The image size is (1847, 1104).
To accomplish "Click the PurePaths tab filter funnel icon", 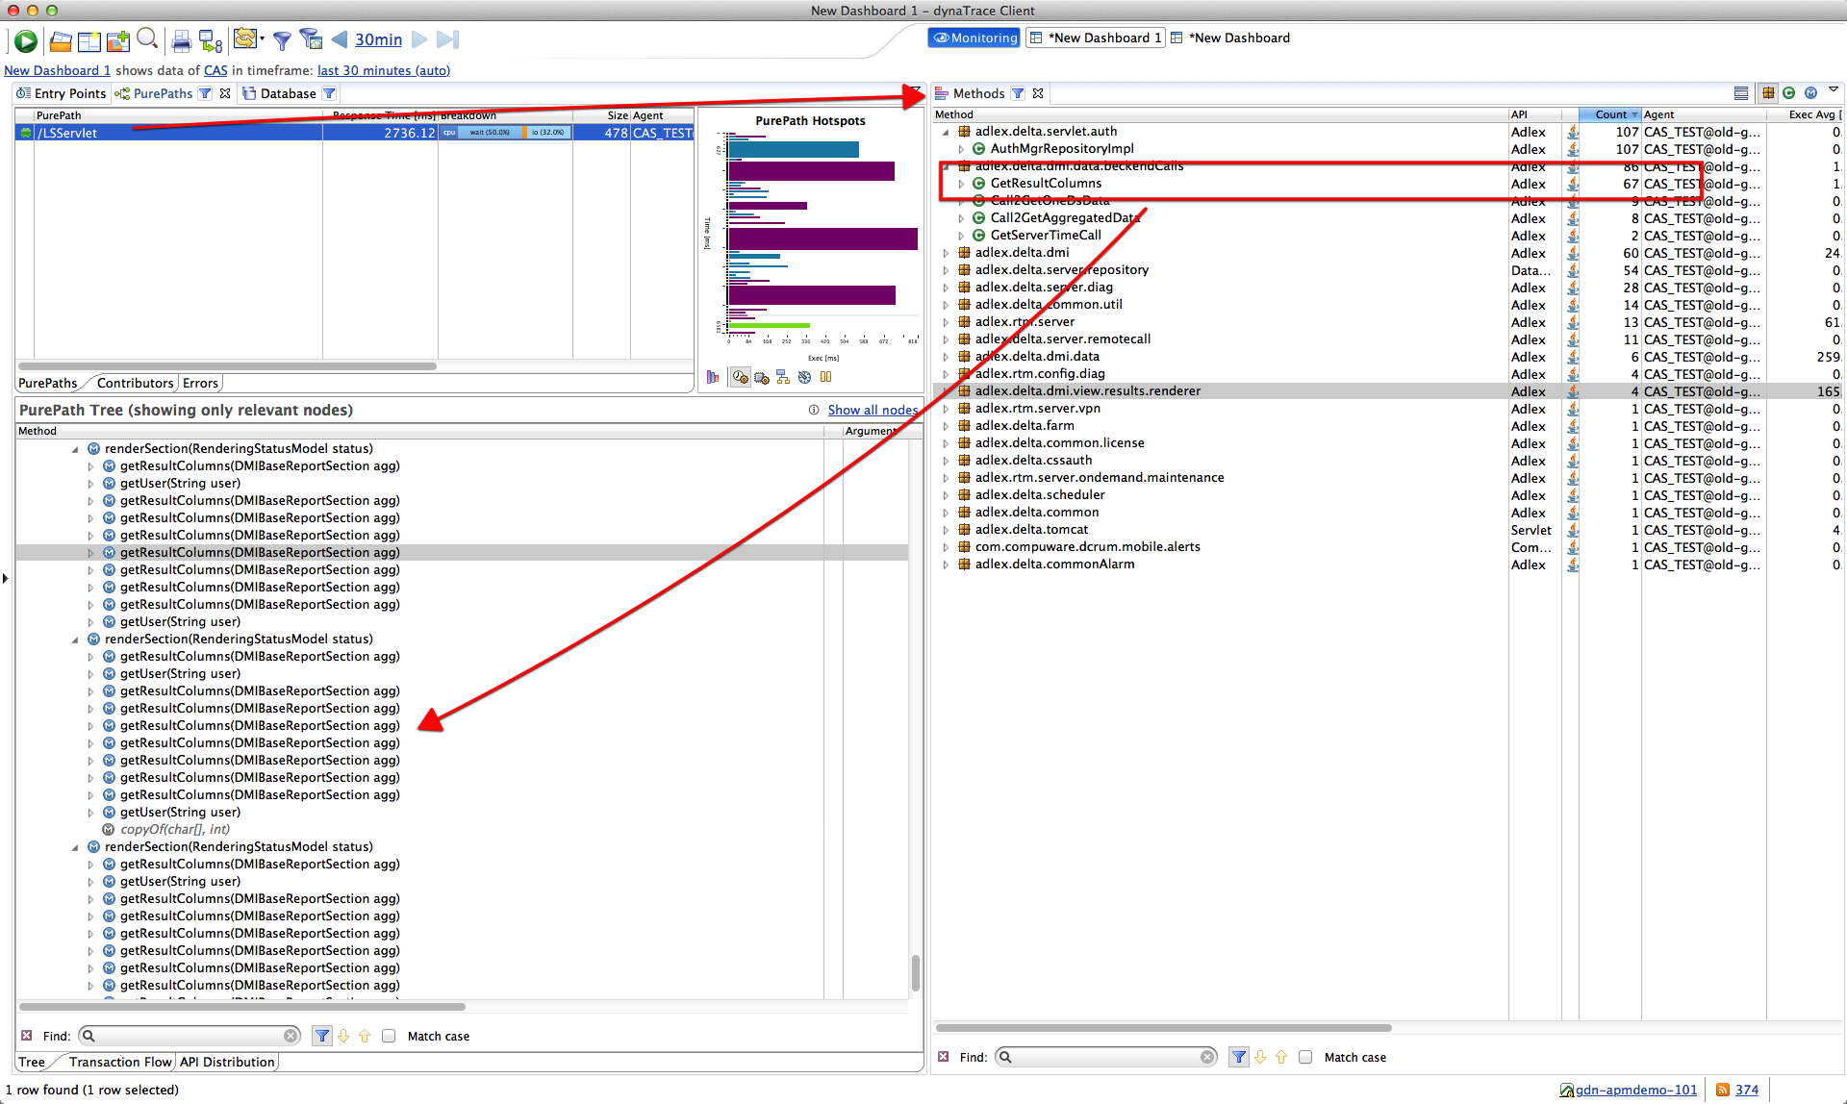I will [x=205, y=93].
